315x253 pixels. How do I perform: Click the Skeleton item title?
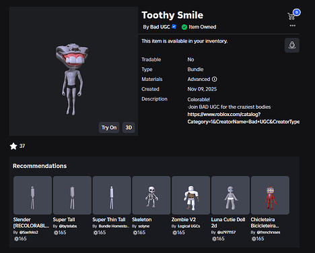click(142, 219)
